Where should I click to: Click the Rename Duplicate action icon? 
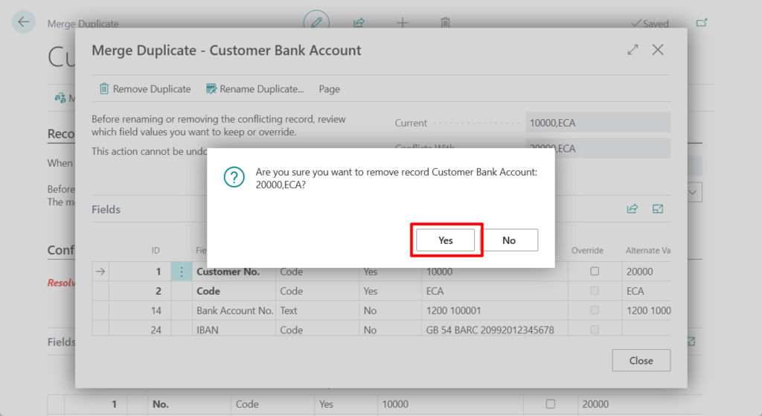click(211, 89)
